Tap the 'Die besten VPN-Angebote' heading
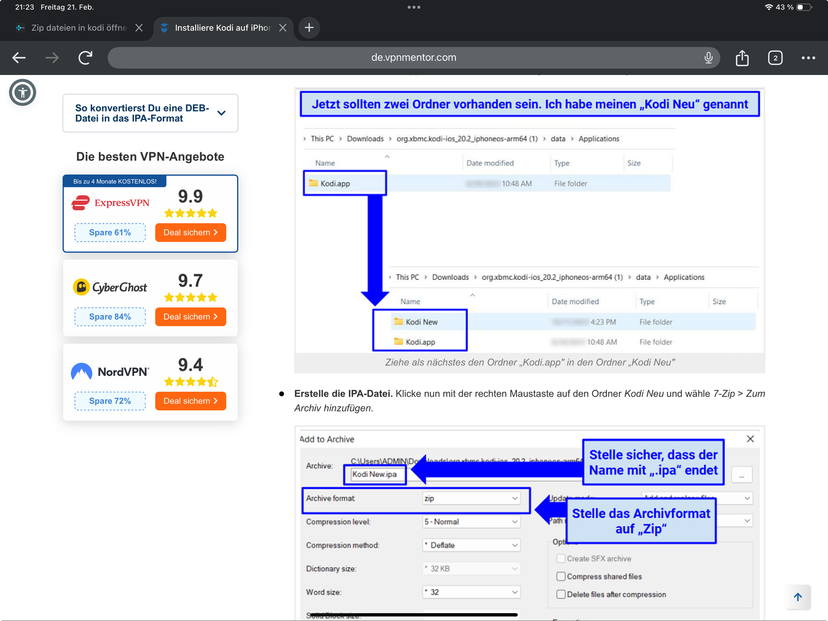Viewport: 828px width, 621px height. [x=150, y=157]
